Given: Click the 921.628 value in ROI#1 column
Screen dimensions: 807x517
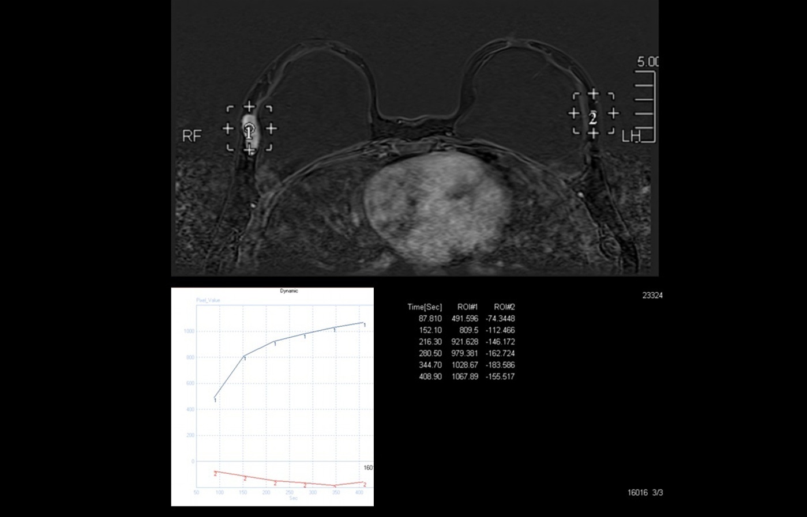Looking at the screenshot, I should pos(465,342).
